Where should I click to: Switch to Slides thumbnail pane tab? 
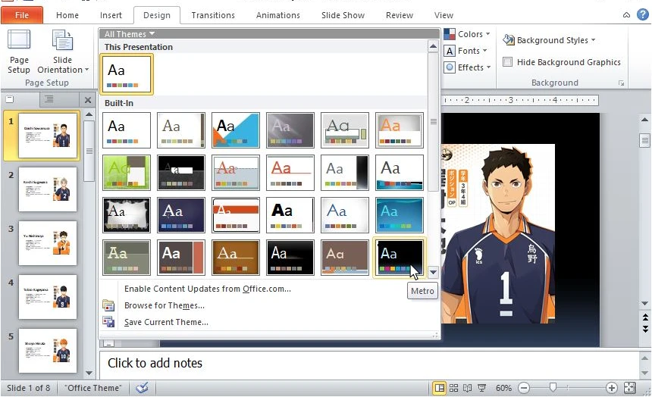tap(10, 99)
